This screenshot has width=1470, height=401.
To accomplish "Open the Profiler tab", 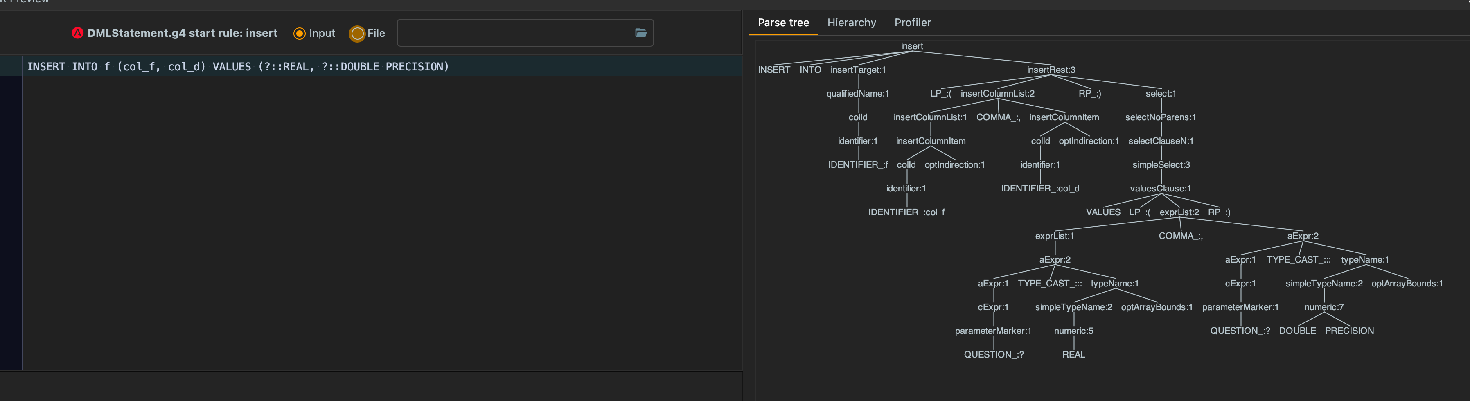I will click(x=913, y=22).
